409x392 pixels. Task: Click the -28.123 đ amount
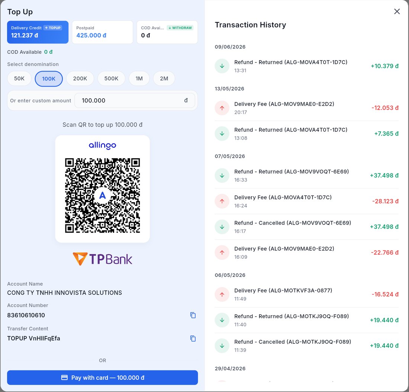(385, 201)
